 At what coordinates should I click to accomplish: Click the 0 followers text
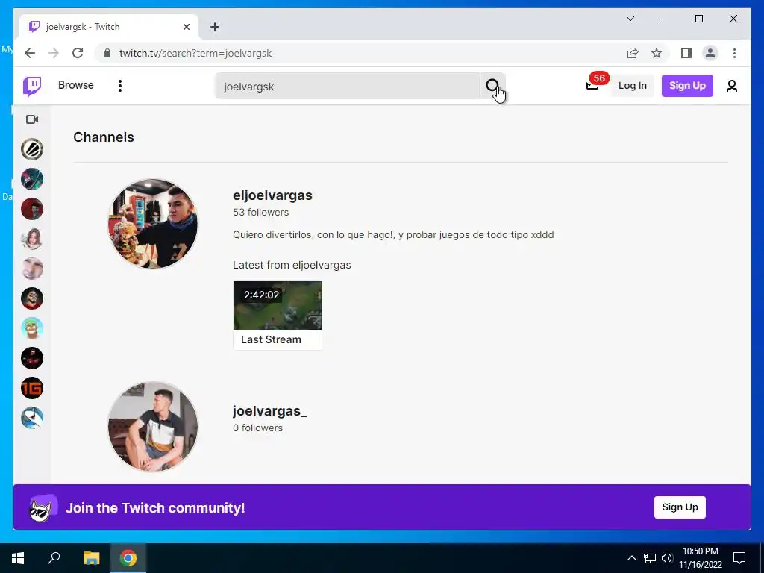click(x=257, y=428)
